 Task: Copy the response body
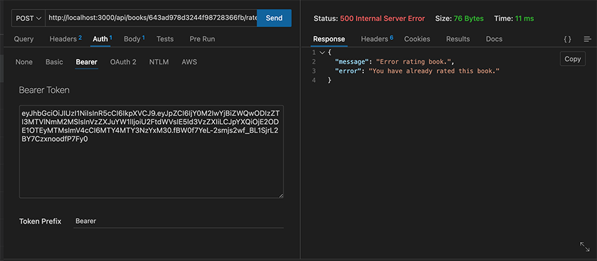[x=573, y=59]
